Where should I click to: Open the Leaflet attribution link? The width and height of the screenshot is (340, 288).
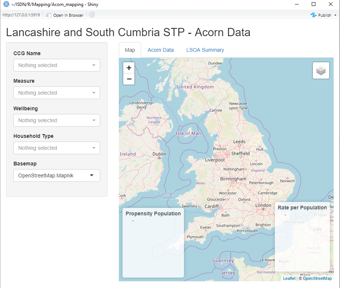click(289, 278)
